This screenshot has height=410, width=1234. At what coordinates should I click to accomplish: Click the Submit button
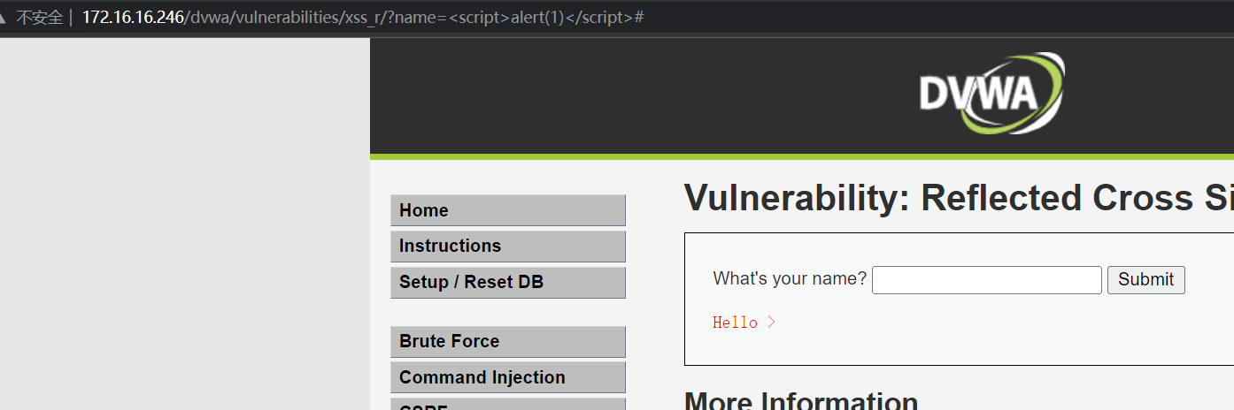coord(1145,280)
